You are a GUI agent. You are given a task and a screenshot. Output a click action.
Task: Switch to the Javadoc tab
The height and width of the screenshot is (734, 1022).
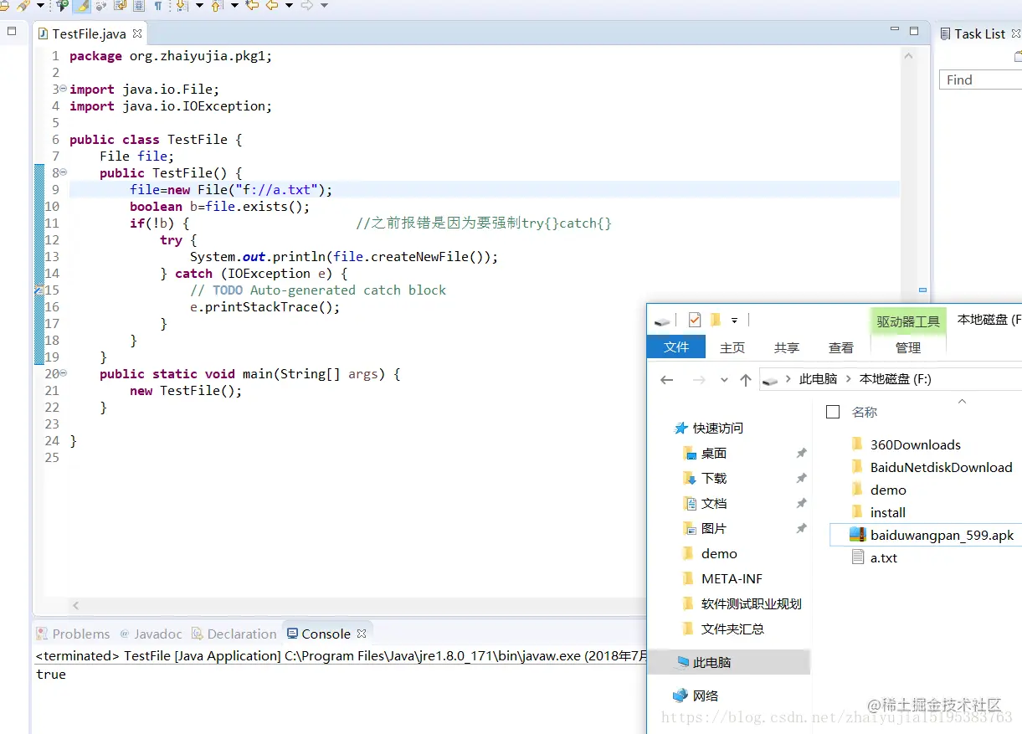point(151,634)
